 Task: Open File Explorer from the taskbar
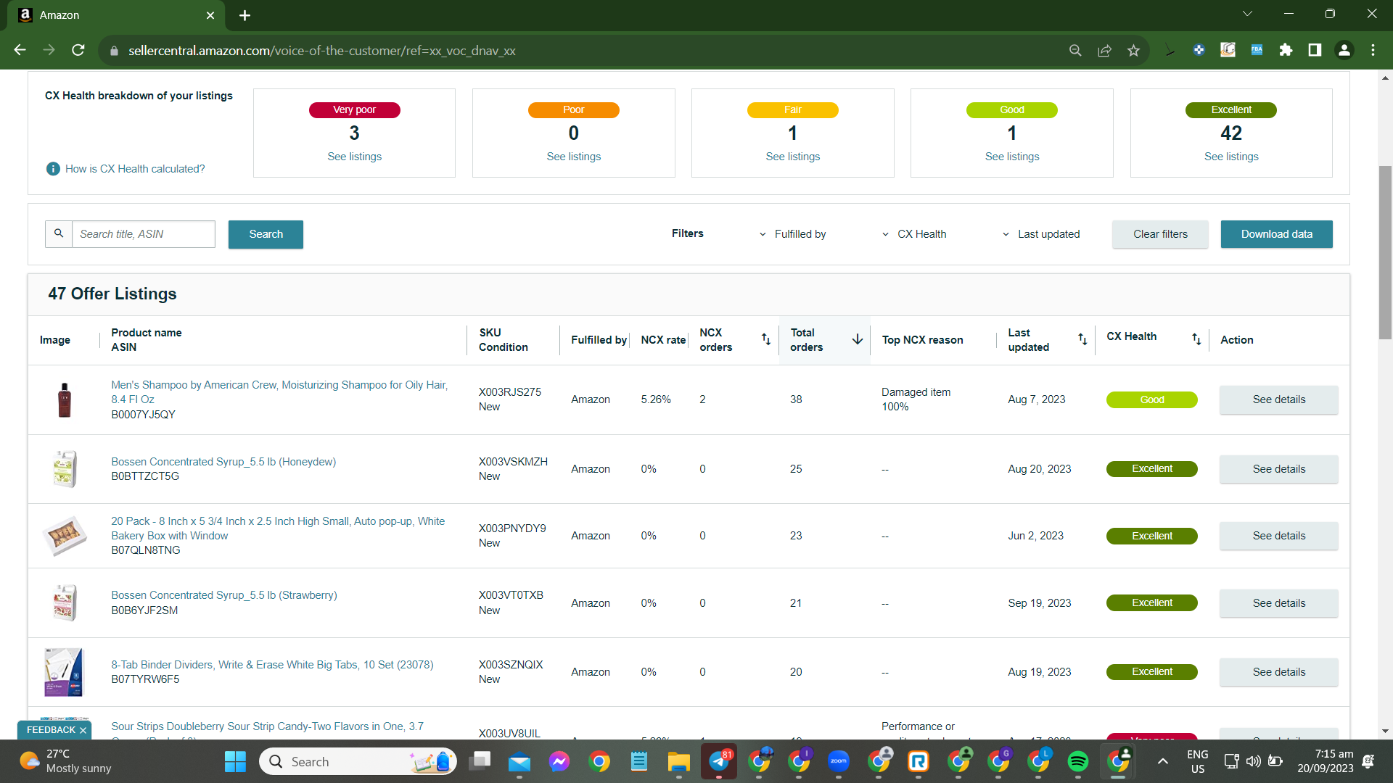point(678,761)
